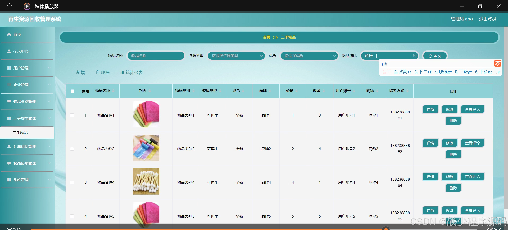This screenshot has width=508, height=230.
Task: Click the sort arrows on 价格 column
Action: (297, 91)
